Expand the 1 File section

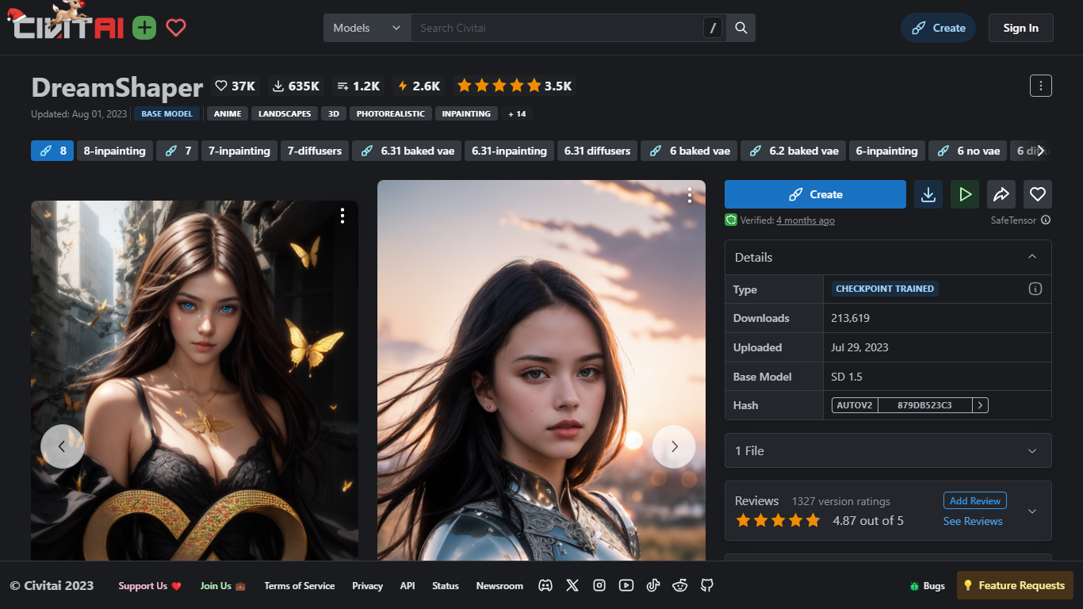pos(888,450)
